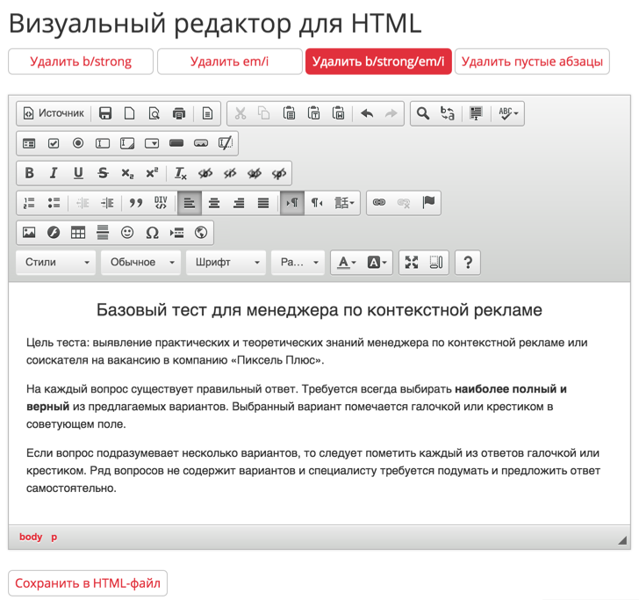Open the Шрифт font dropdown

coord(226,263)
